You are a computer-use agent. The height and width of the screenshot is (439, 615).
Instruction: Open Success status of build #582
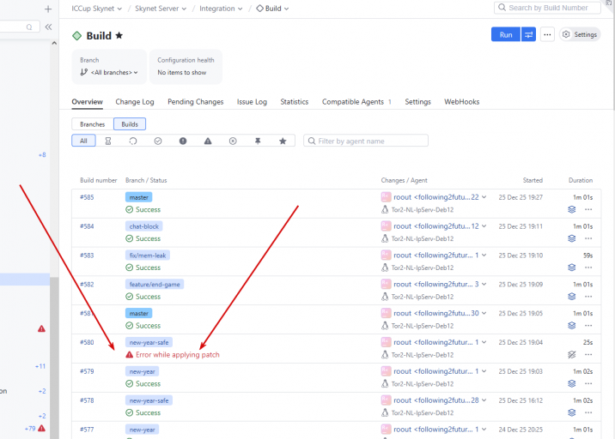tap(148, 297)
